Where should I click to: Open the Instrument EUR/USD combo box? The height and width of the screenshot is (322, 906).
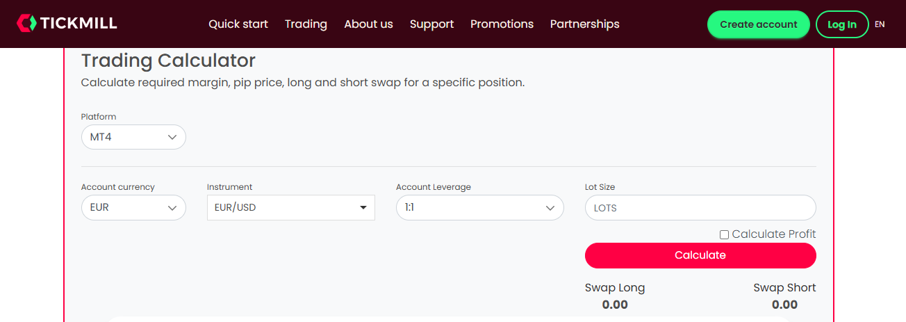[x=290, y=208]
